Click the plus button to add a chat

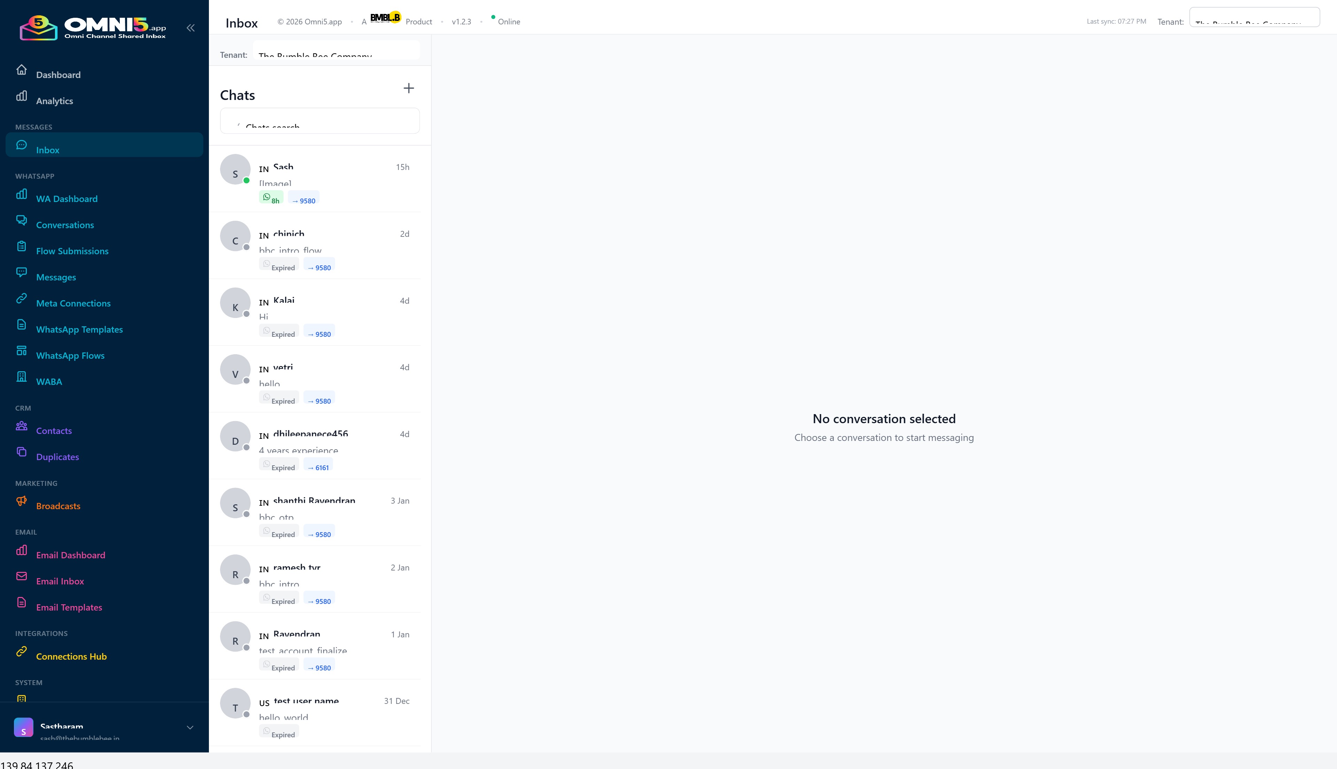pyautogui.click(x=409, y=88)
